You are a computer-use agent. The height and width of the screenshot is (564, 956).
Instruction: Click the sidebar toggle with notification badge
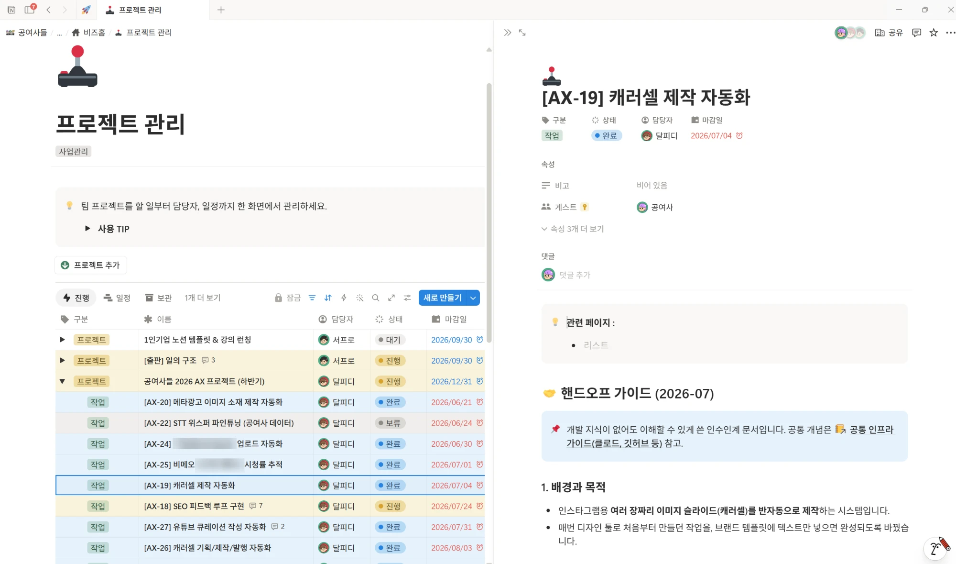30,10
